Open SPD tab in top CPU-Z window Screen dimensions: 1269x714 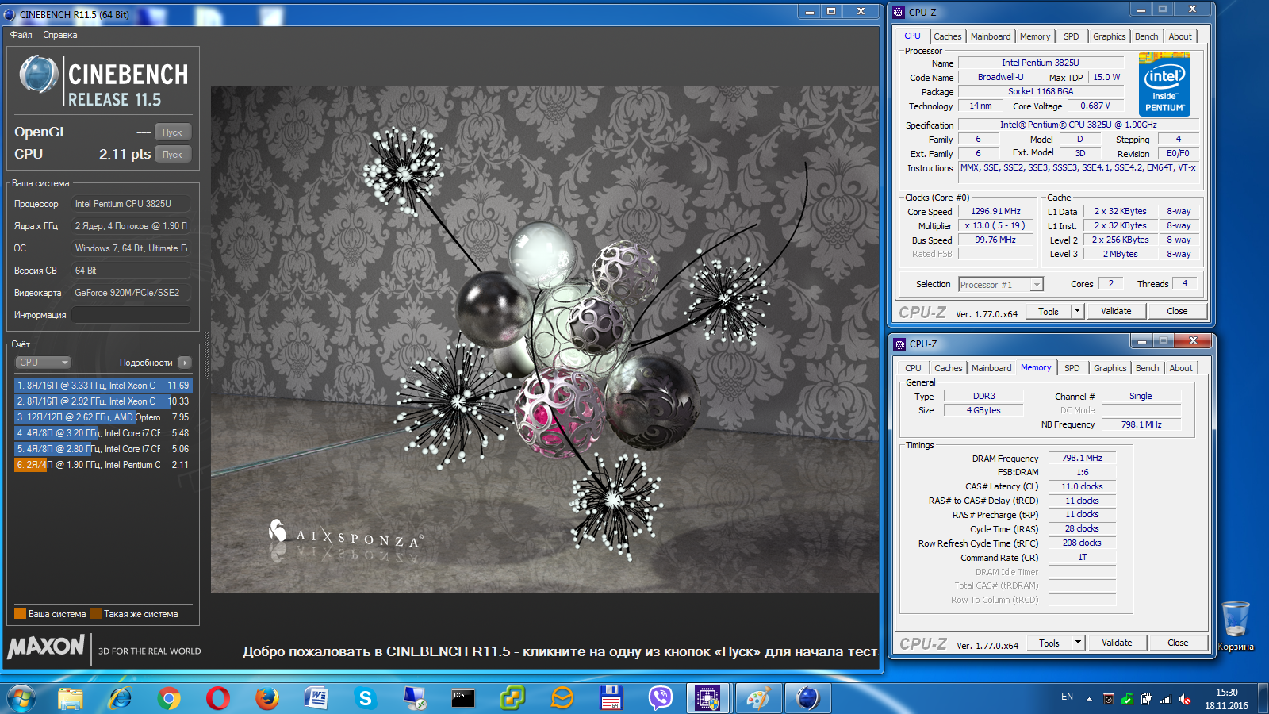(x=1072, y=36)
